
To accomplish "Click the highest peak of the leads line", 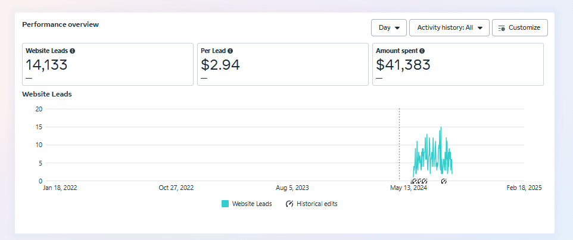I will click(x=440, y=127).
